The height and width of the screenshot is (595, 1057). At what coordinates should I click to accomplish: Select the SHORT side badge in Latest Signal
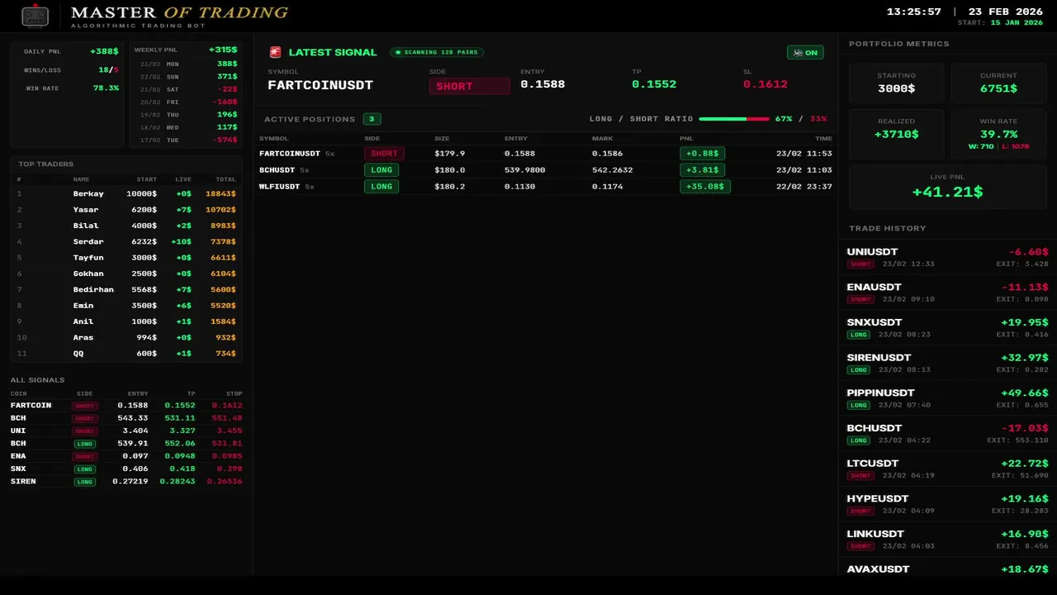(x=469, y=86)
